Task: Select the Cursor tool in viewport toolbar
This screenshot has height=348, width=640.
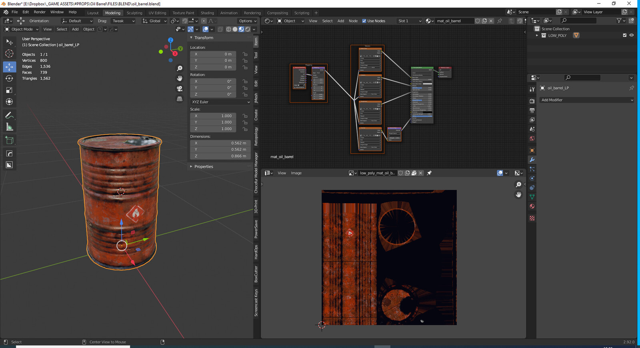Action: 9,54
